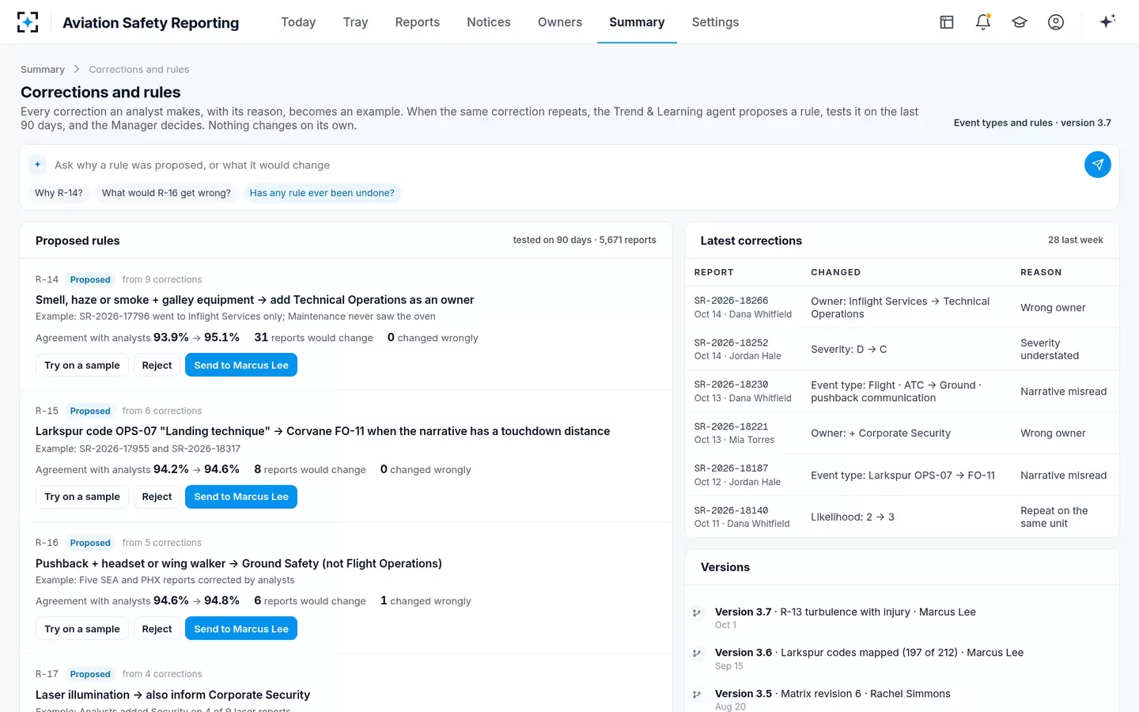Open the user profile icon
1139x712 pixels.
tap(1056, 22)
